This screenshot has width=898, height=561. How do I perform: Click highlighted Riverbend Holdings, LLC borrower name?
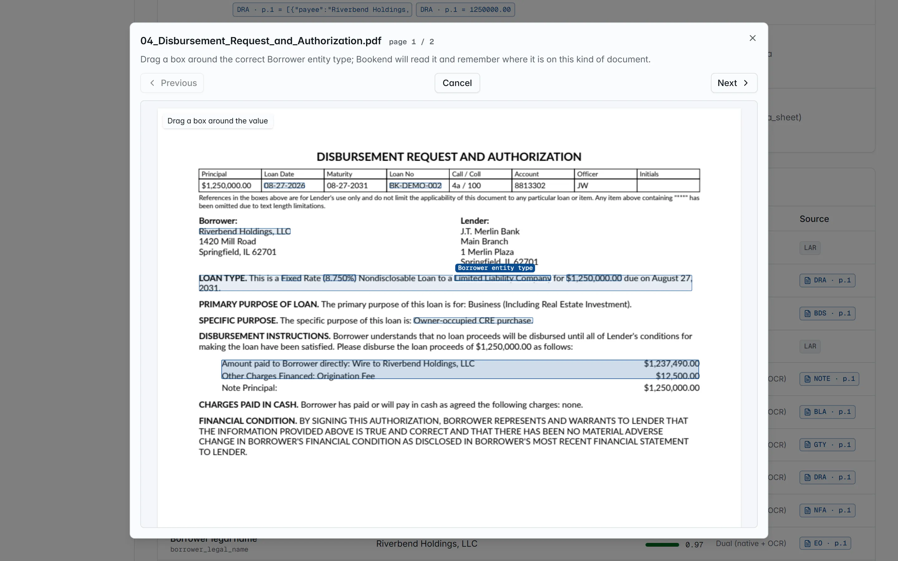click(244, 231)
